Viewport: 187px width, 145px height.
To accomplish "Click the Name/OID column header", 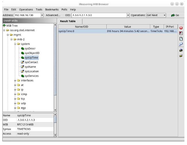I will click(x=82, y=27).
